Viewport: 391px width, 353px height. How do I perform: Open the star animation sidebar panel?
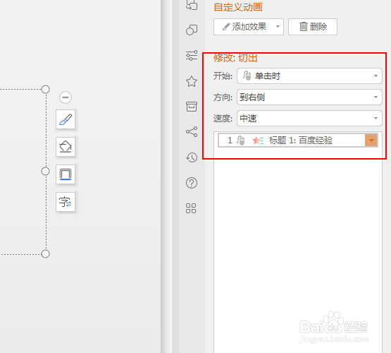pos(192,81)
